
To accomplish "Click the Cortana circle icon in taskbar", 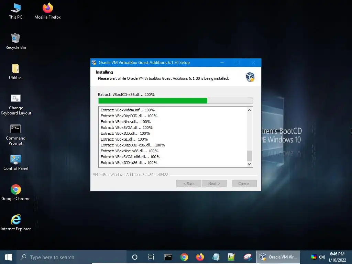I will pyautogui.click(x=135, y=257).
